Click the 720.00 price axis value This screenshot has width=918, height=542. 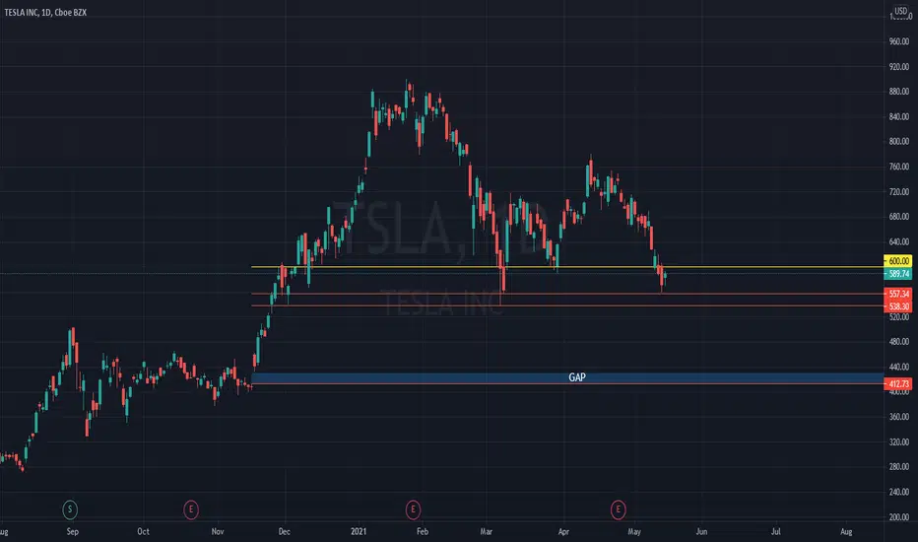click(x=898, y=191)
